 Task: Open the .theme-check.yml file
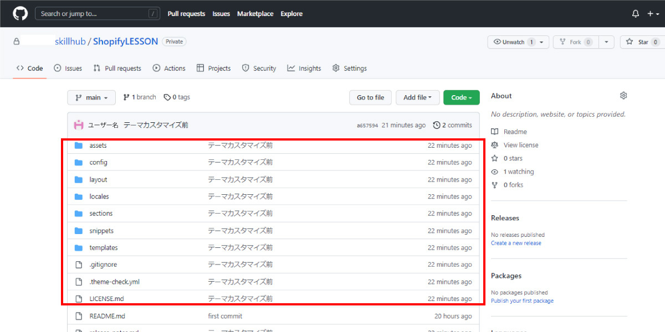pyautogui.click(x=114, y=282)
